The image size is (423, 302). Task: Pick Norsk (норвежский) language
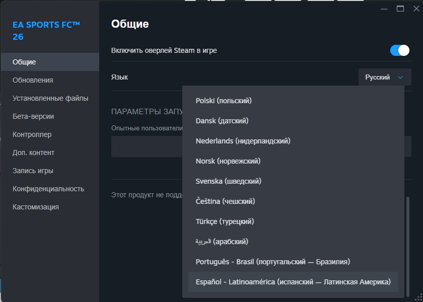click(228, 161)
